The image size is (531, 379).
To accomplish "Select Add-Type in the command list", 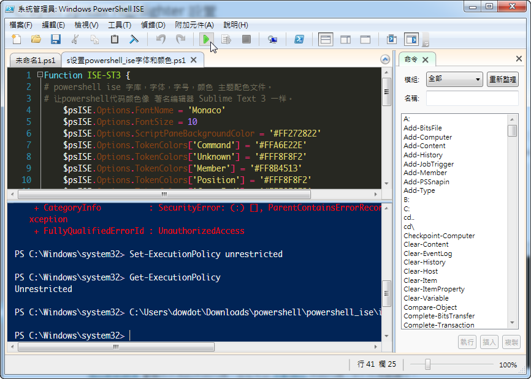I will click(x=419, y=190).
